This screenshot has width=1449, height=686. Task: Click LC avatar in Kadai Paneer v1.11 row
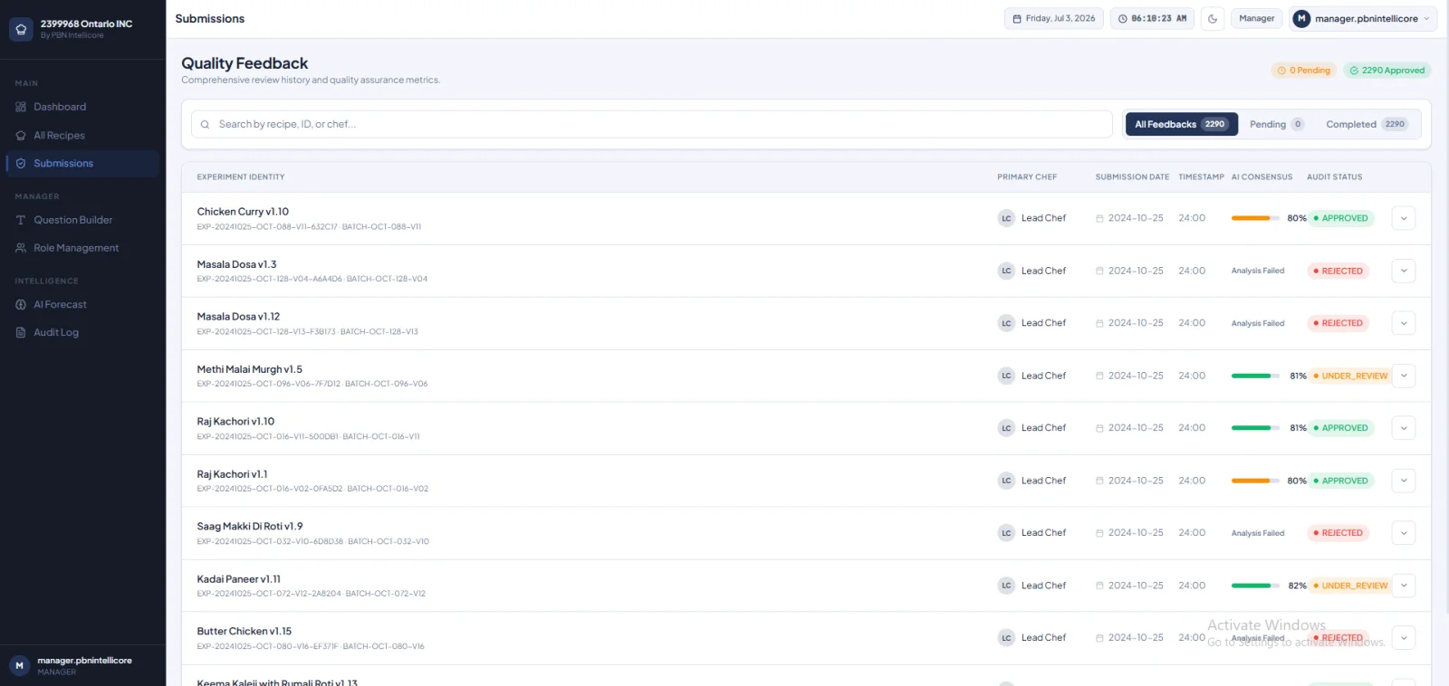click(x=1006, y=586)
